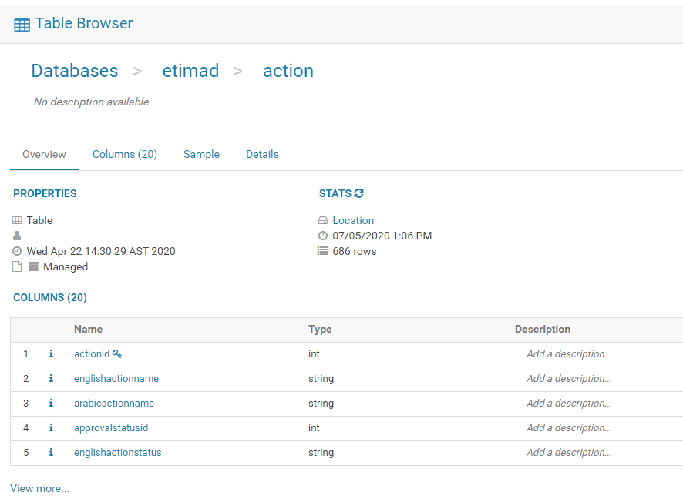Click the 07/05/2020 1:06 PM text
This screenshot has width=683, height=499.
382,236
